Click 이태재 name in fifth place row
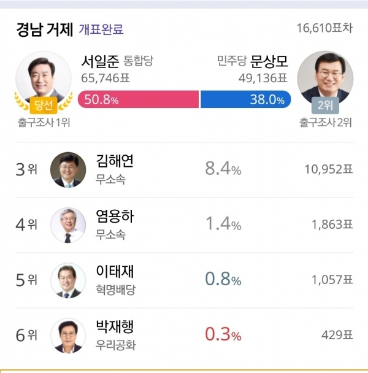The width and height of the screenshot is (368, 373). coord(115,272)
